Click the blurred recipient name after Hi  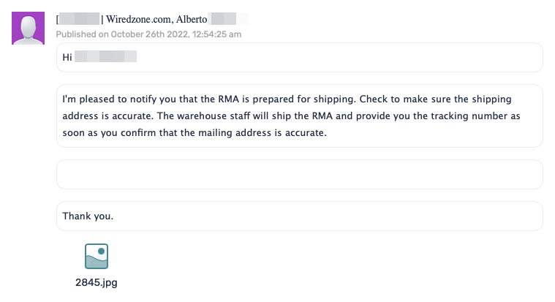click(105, 56)
